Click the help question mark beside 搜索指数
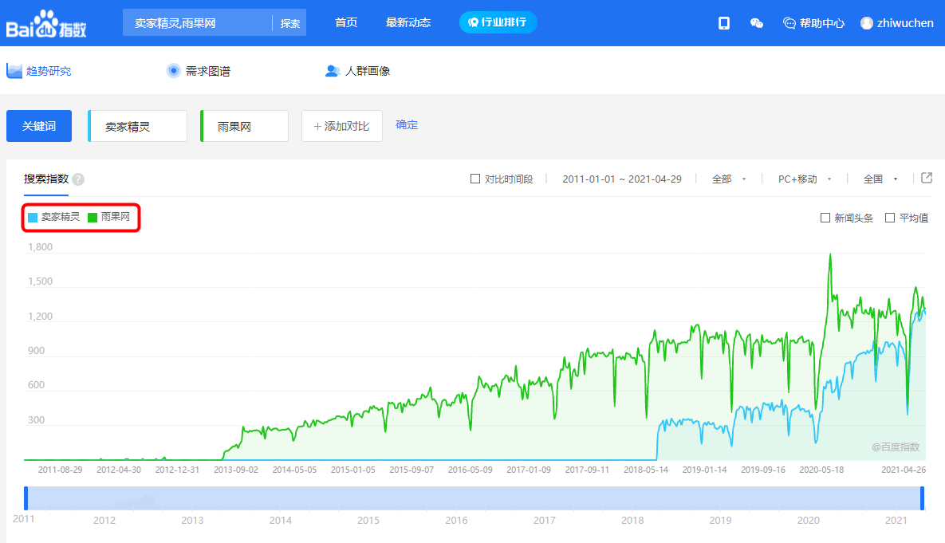Image resolution: width=945 pixels, height=543 pixels. click(78, 179)
